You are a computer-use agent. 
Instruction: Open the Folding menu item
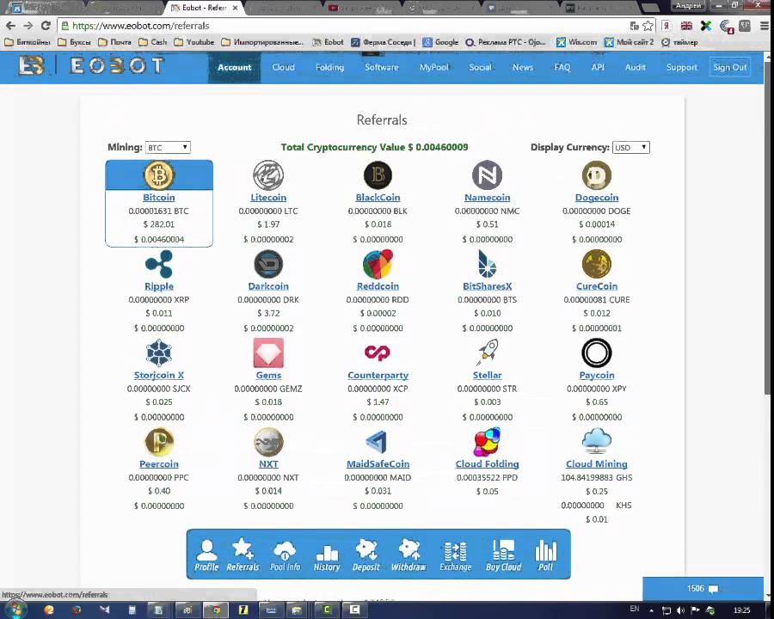pos(329,67)
